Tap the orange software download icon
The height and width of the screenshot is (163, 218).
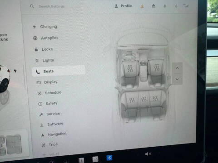[142, 6]
